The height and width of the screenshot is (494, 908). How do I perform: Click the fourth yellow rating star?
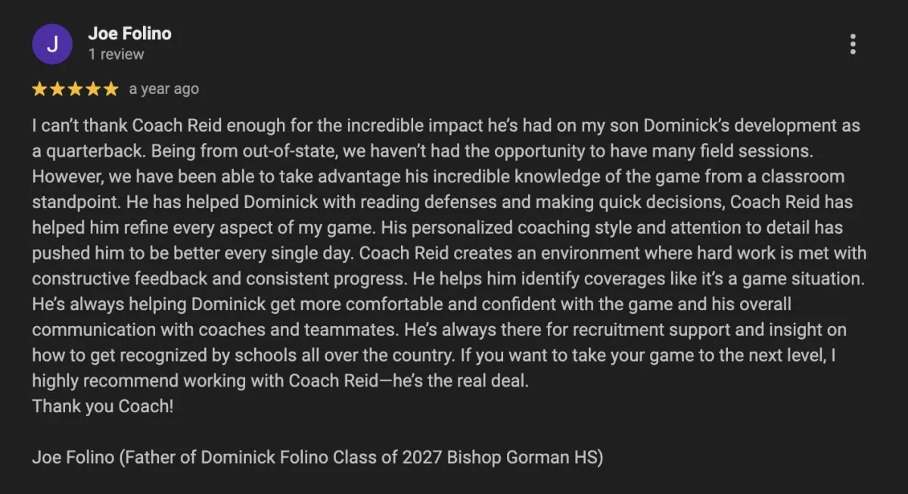click(93, 89)
